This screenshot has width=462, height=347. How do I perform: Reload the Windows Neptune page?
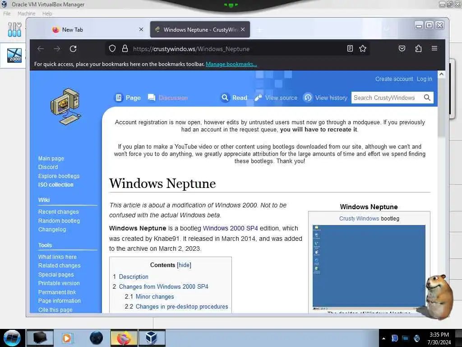pyautogui.click(x=73, y=49)
